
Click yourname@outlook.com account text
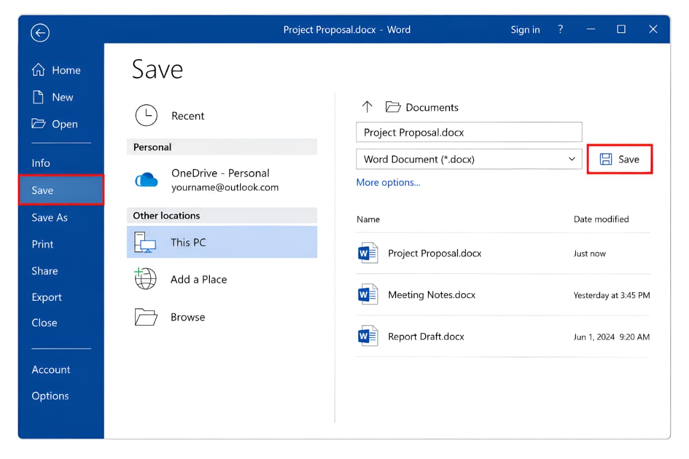(x=225, y=187)
